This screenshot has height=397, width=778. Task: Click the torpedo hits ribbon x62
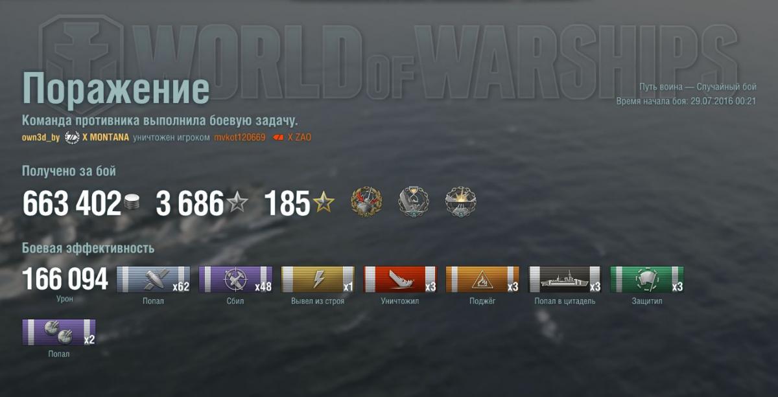click(x=154, y=280)
